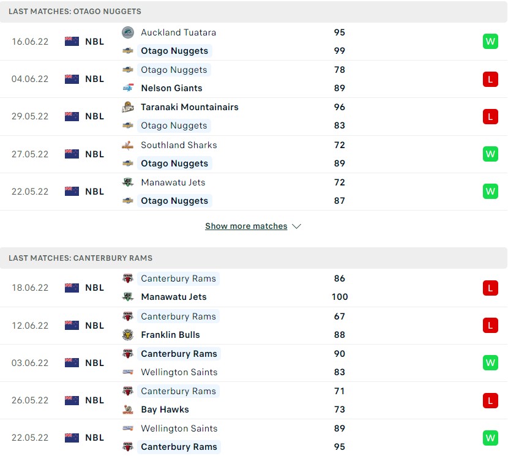508x456 pixels.
Task: Click the green W badge for the 27.05.22 match
Action: tap(490, 154)
